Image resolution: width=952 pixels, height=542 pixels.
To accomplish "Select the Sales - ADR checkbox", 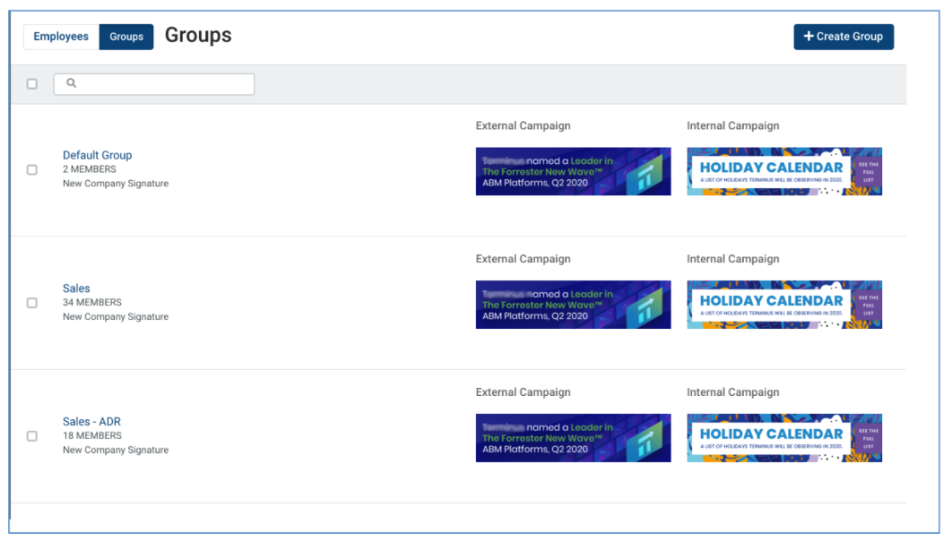I will tap(32, 435).
